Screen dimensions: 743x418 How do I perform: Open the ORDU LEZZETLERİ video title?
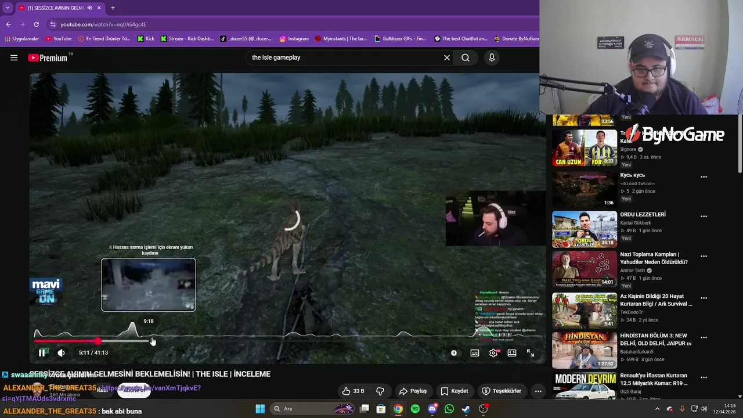pyautogui.click(x=643, y=214)
